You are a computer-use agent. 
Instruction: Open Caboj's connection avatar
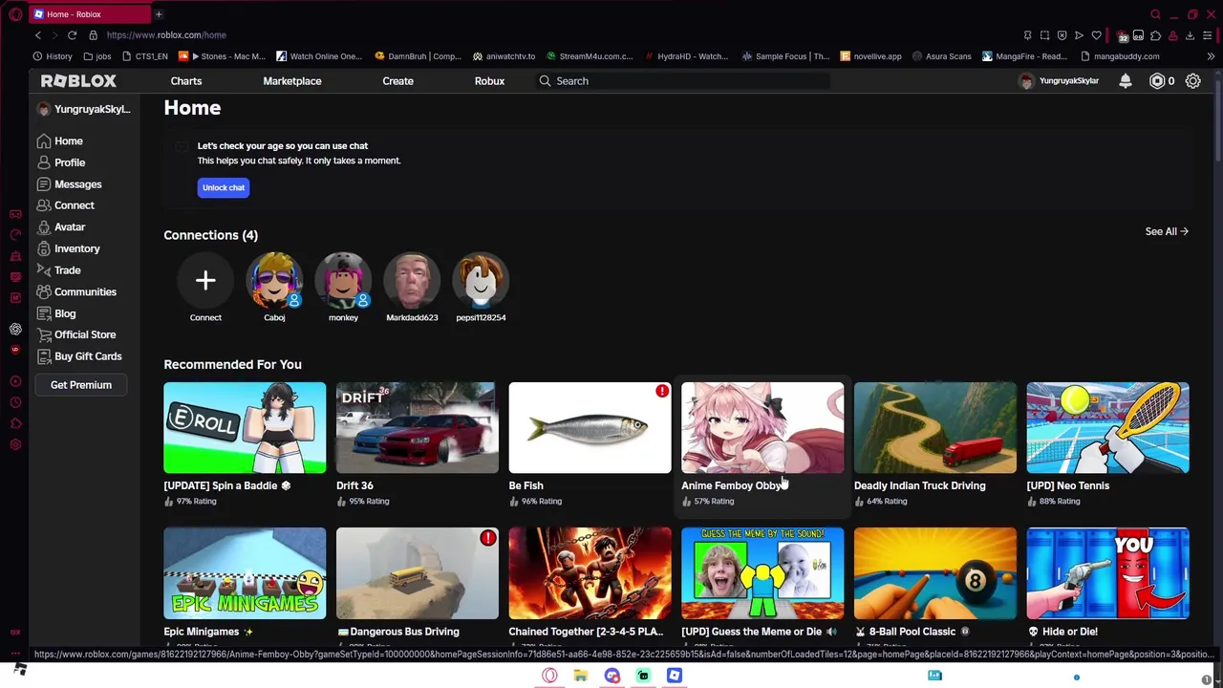tap(274, 280)
